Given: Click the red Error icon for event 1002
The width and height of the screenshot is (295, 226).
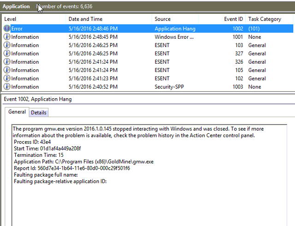Looking at the screenshot, I should pyautogui.click(x=7, y=29).
